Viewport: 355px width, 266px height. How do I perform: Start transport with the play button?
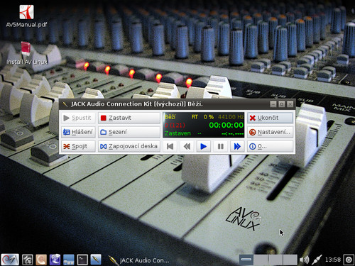204,147
